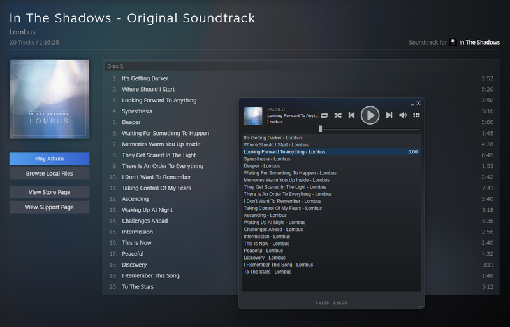Toggle repeat (loop) mode
Screen dimensions: 510x327
[324, 115]
